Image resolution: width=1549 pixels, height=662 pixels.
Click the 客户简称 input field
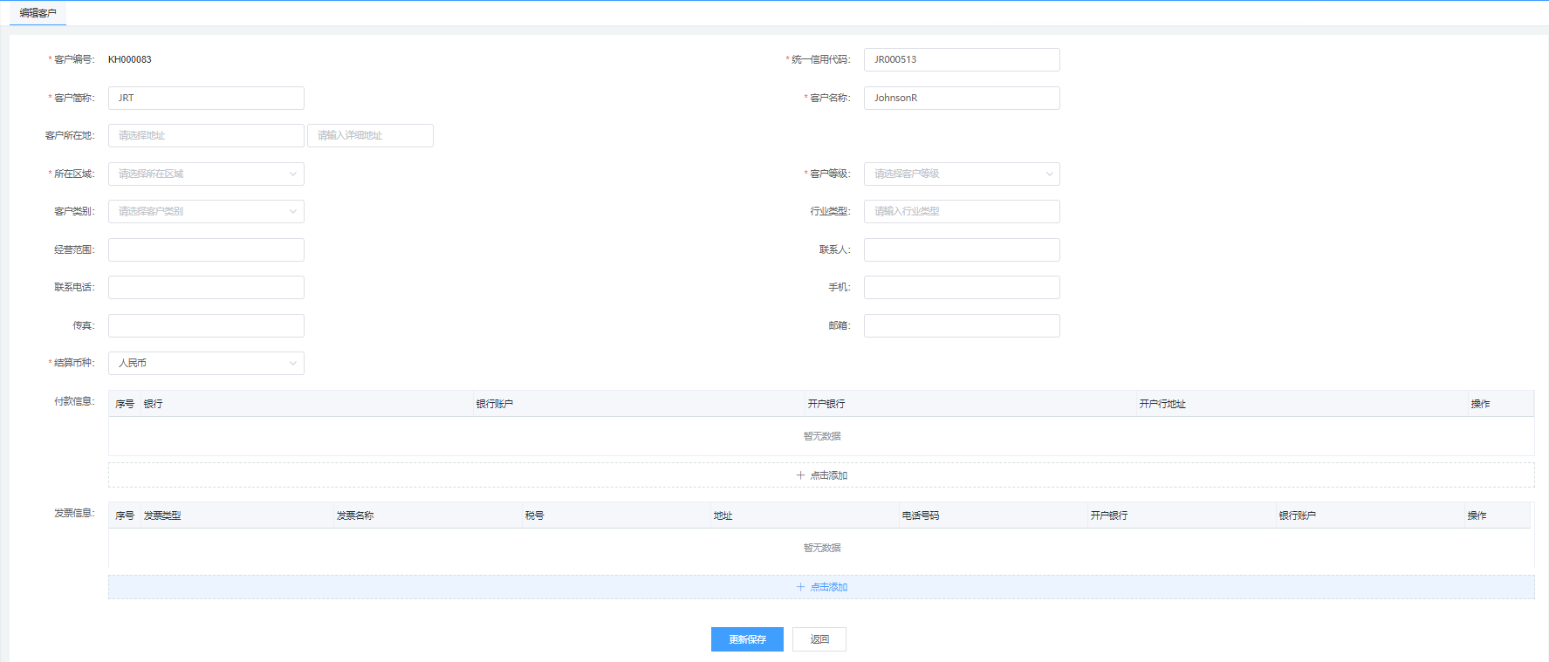(x=206, y=98)
